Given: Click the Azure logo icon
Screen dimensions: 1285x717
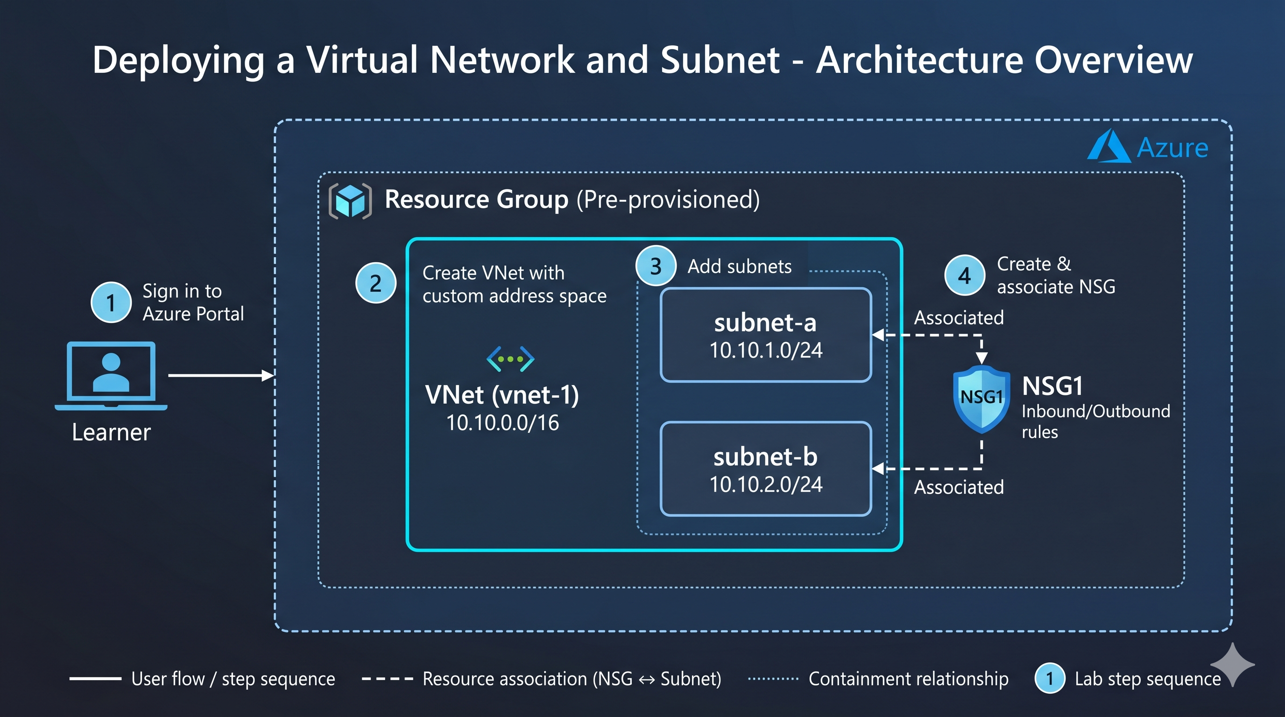Looking at the screenshot, I should point(1108,146).
